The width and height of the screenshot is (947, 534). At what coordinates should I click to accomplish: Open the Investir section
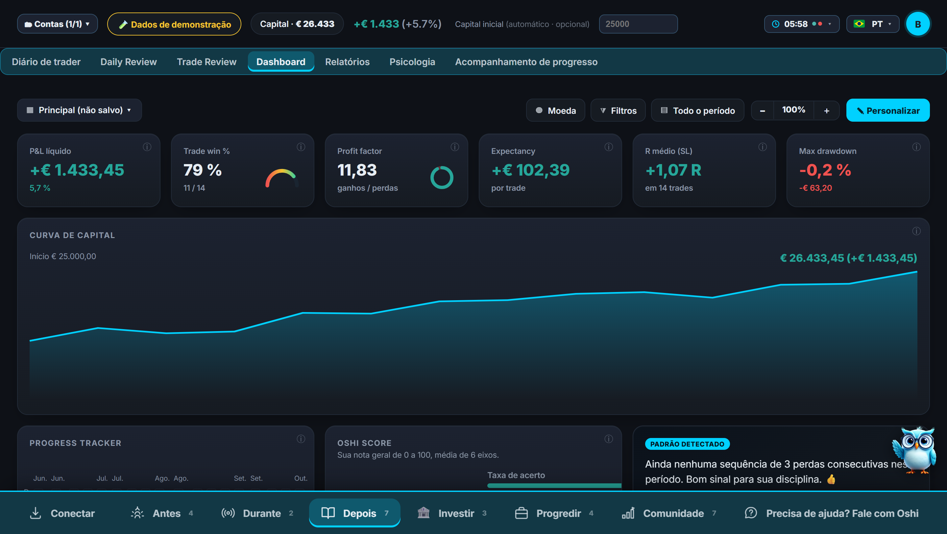click(x=452, y=513)
